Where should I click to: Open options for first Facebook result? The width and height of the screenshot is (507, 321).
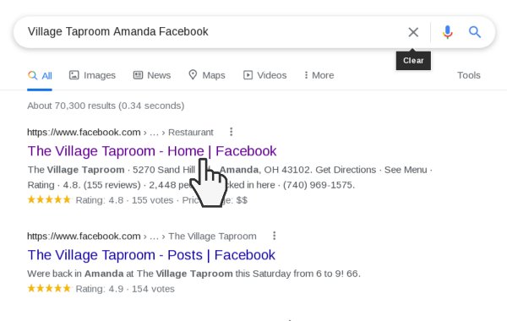pos(231,132)
